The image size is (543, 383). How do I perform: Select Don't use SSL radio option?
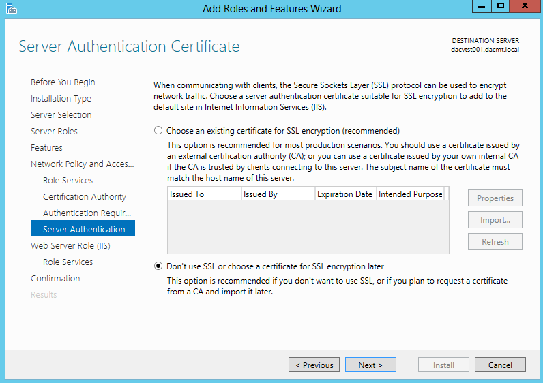pyautogui.click(x=158, y=266)
